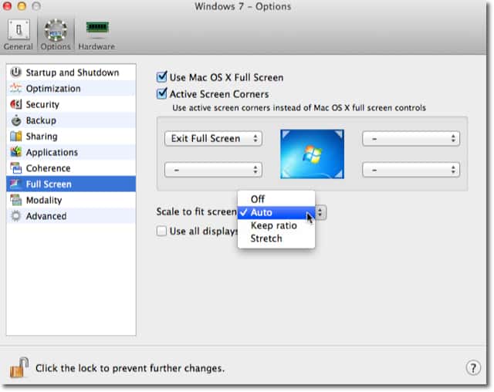Select Applications in the sidebar list
This screenshot has height=392, width=494.
pyautogui.click(x=71, y=152)
